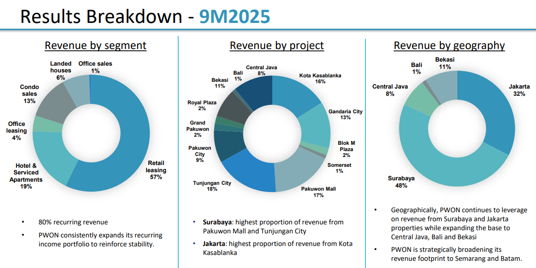Click the Blok M Plaza 2% label

[x=346, y=149]
